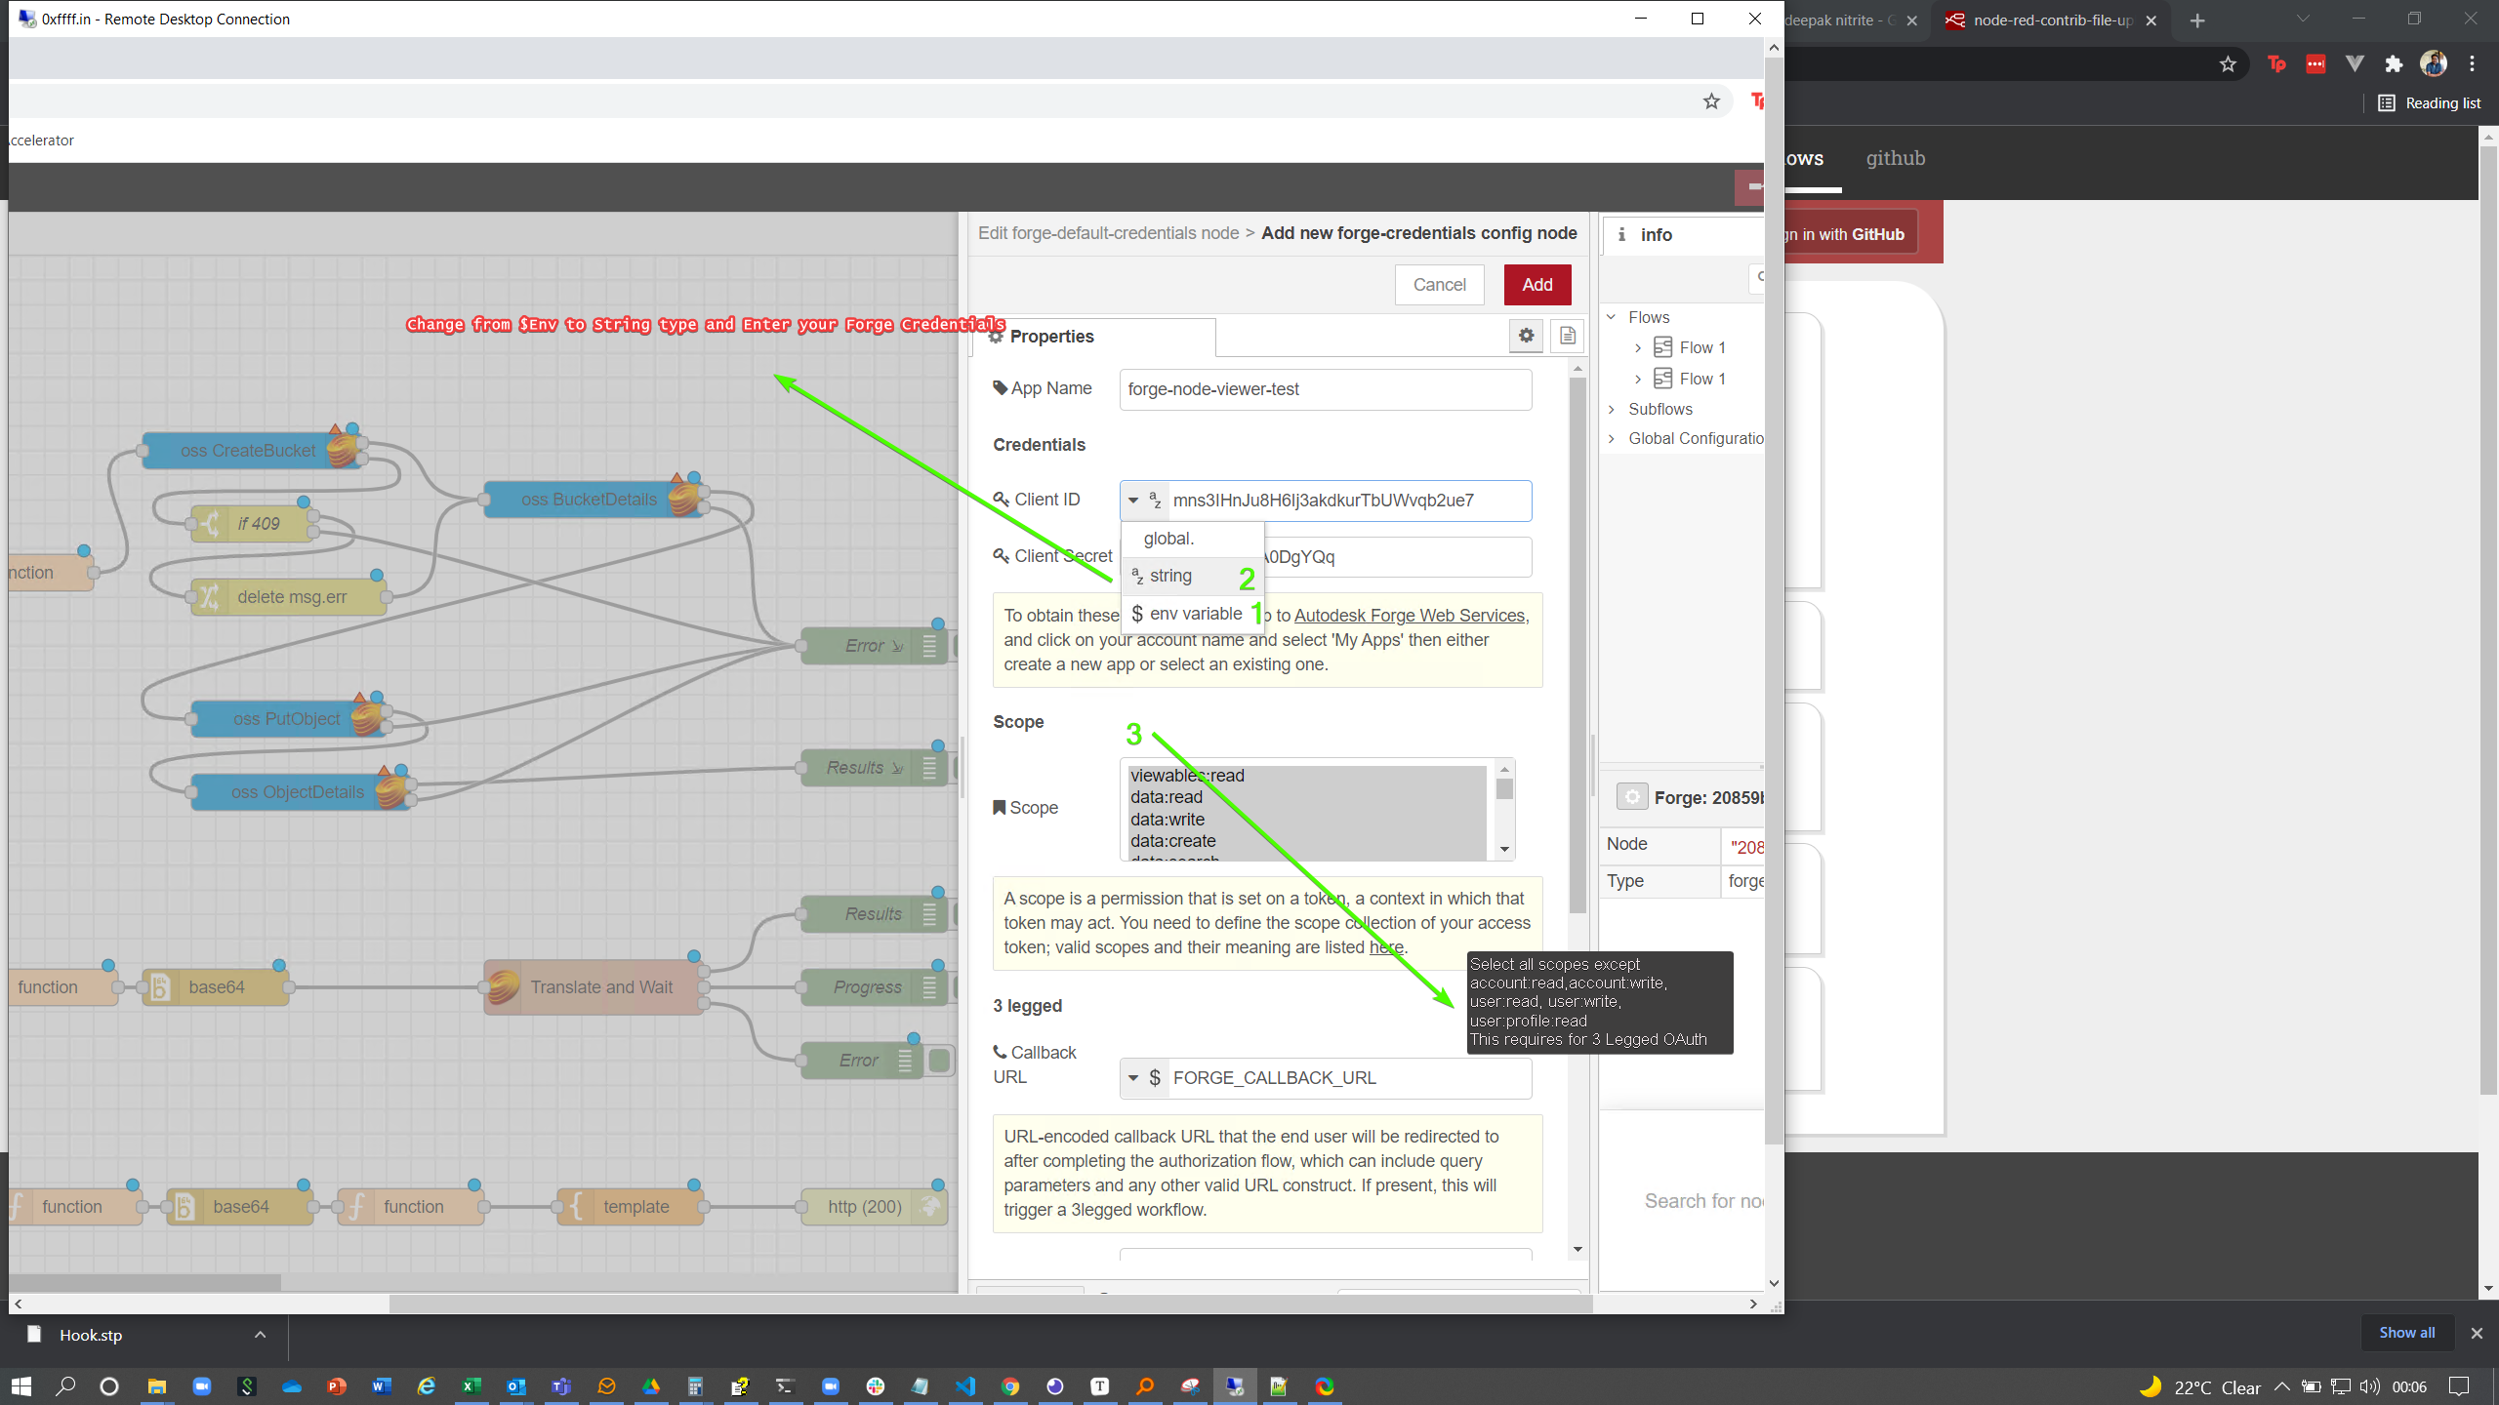This screenshot has height=1405, width=2499.
Task: Open Microsoft Teams from the taskbar
Action: pos(561,1385)
